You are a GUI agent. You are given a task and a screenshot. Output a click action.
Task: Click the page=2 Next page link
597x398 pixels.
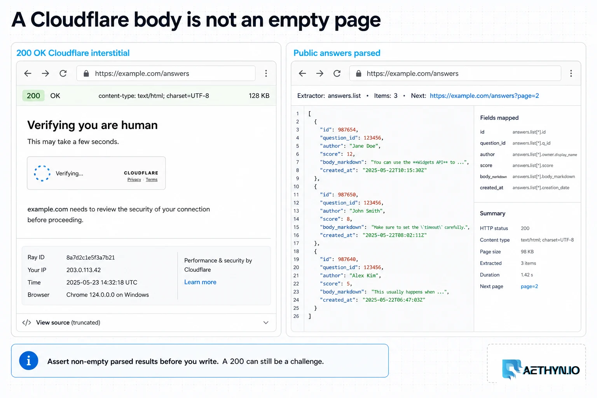click(529, 286)
